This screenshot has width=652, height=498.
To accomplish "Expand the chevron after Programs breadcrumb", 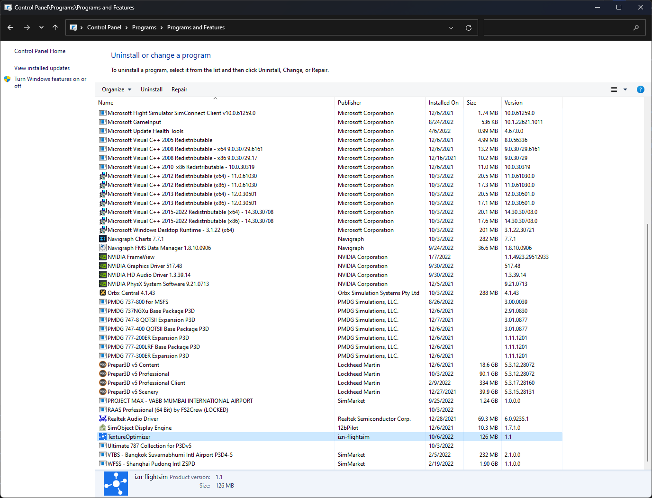I will click(162, 27).
